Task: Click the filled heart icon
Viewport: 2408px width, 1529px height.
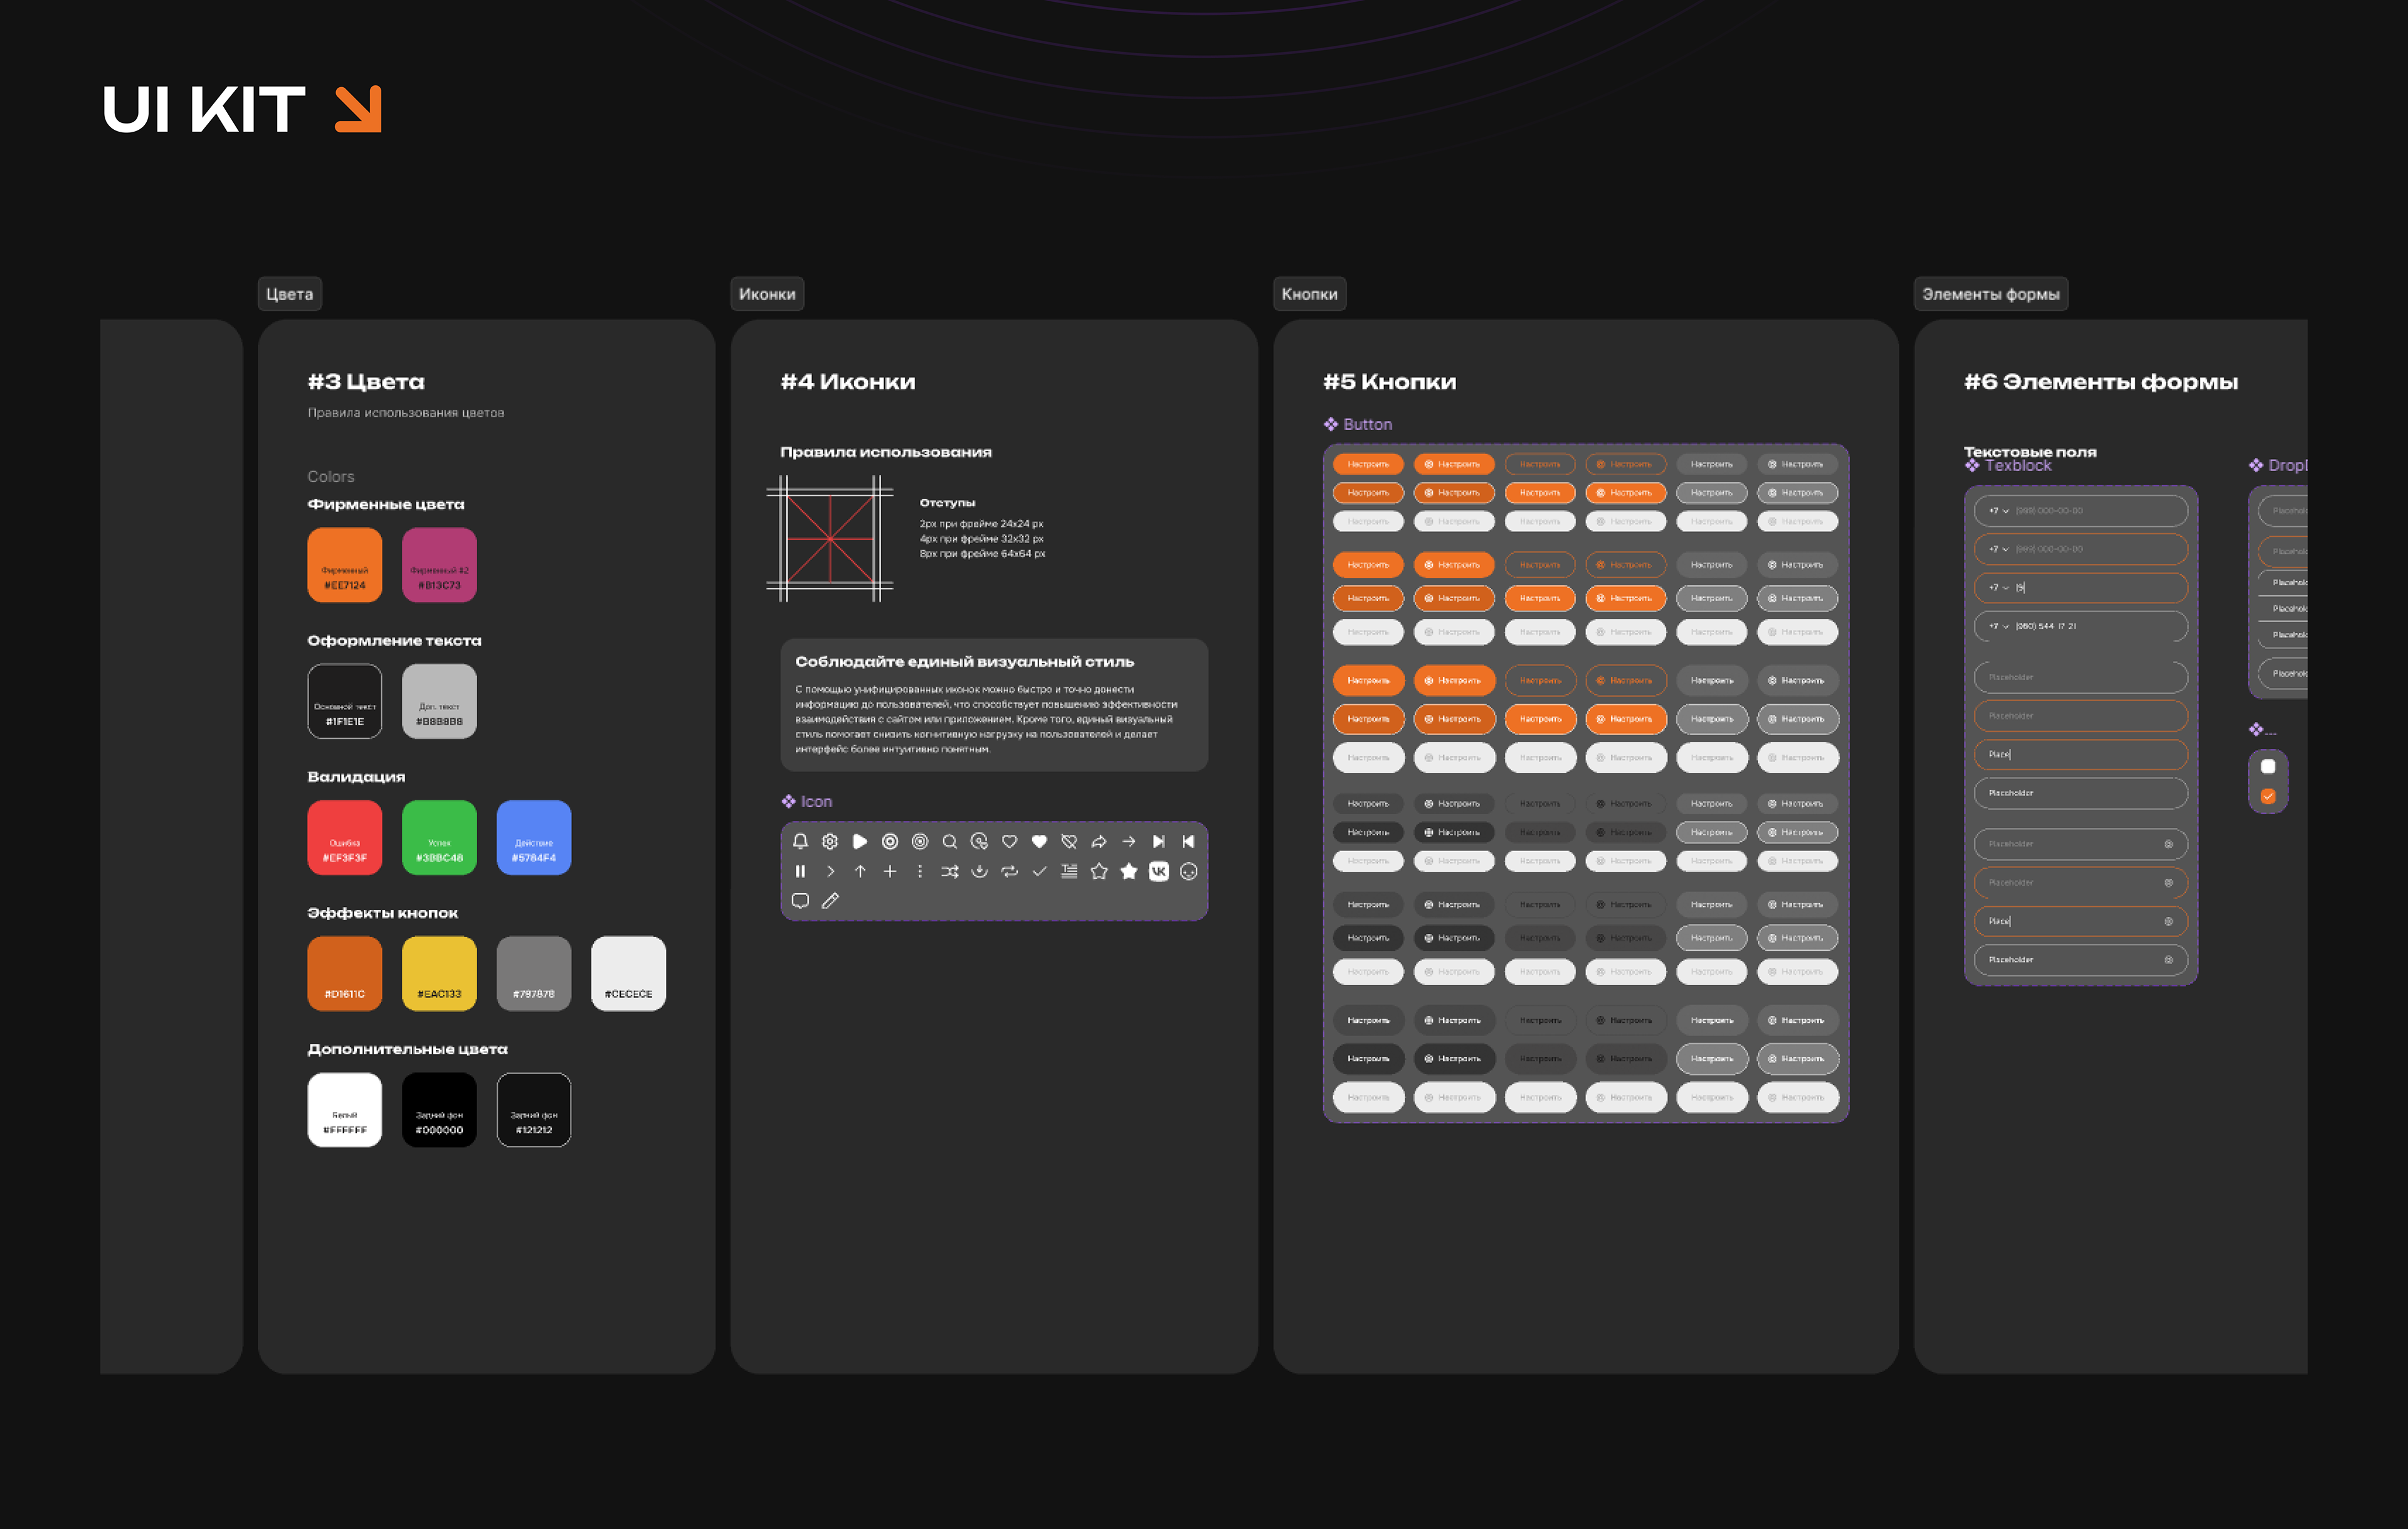Action: pos(1039,841)
